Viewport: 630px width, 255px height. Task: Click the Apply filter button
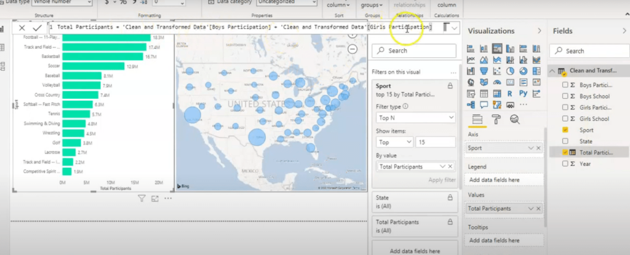click(x=442, y=180)
